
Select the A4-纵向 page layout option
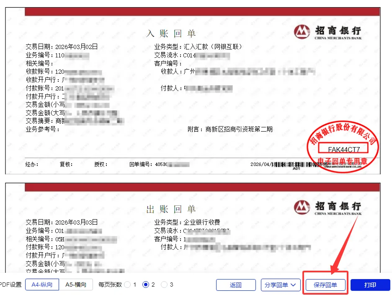click(x=42, y=285)
